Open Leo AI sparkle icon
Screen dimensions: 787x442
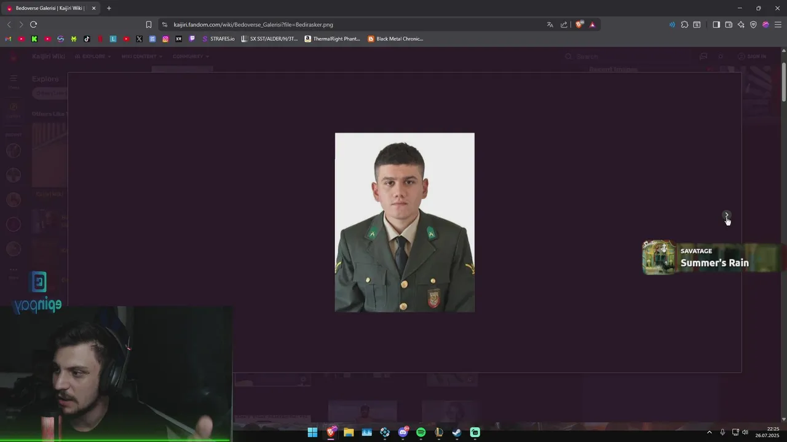coord(741,25)
